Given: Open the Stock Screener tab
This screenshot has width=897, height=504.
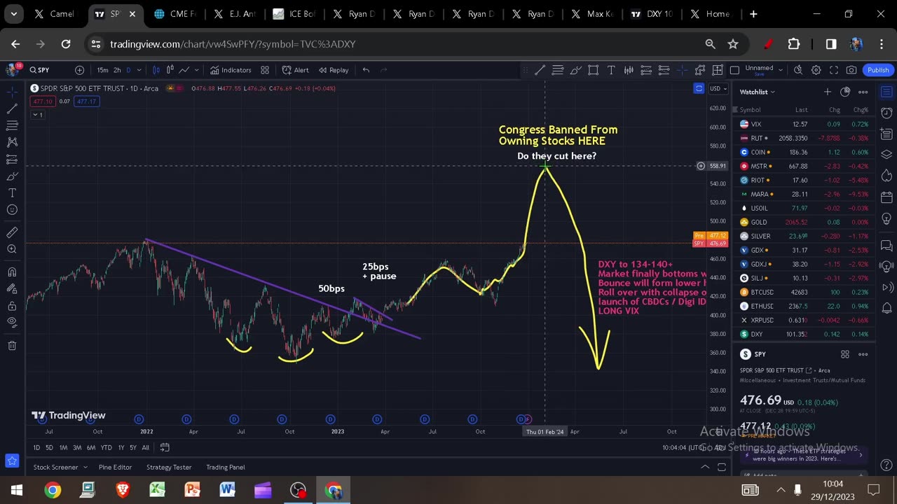Looking at the screenshot, I should (x=55, y=467).
